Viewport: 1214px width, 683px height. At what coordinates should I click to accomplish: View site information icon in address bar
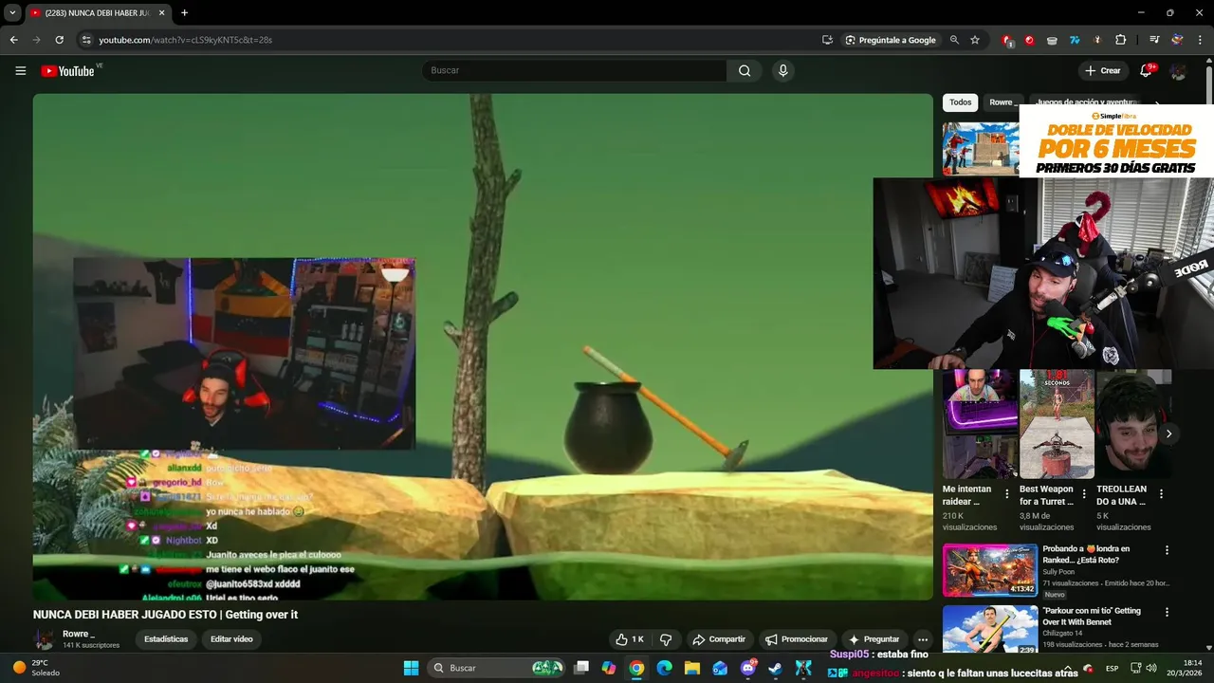pyautogui.click(x=86, y=40)
